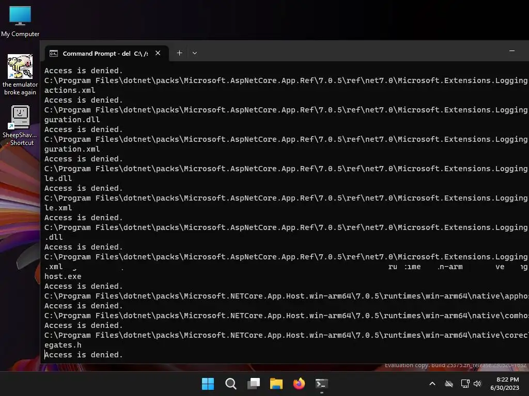Click the 'actions.xml' output line
The image size is (529, 396).
click(70, 90)
